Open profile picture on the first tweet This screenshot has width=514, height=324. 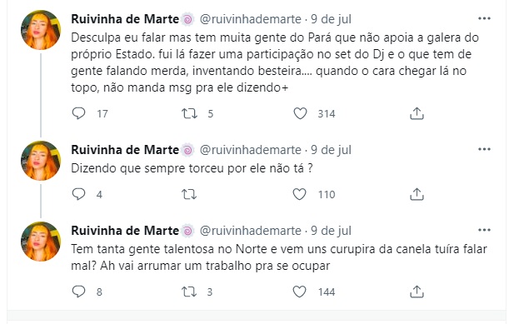click(41, 30)
